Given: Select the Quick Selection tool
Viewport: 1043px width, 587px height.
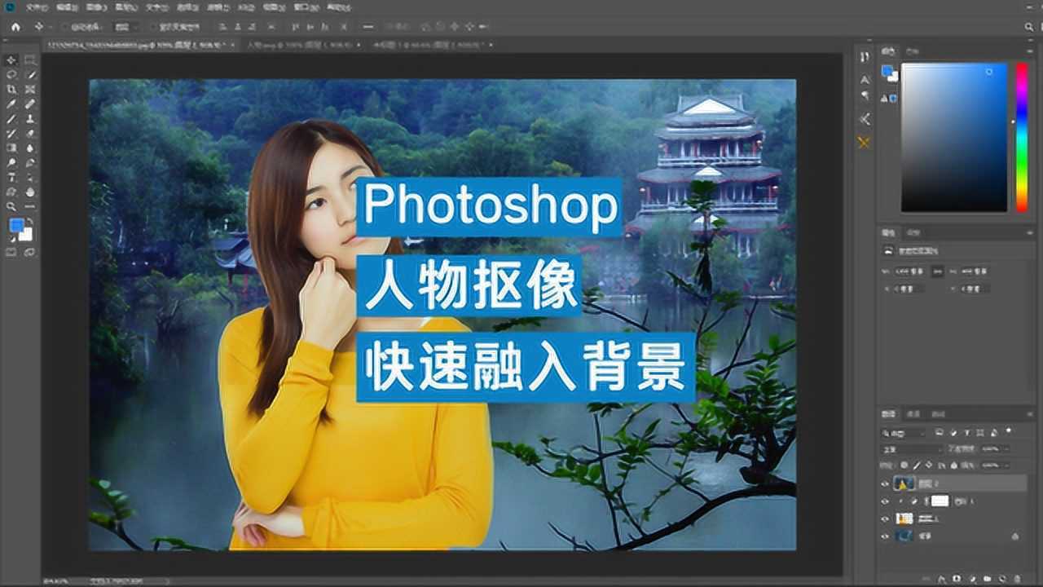Looking at the screenshot, I should [30, 75].
